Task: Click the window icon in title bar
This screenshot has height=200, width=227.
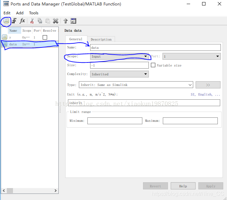Action: 6,4
